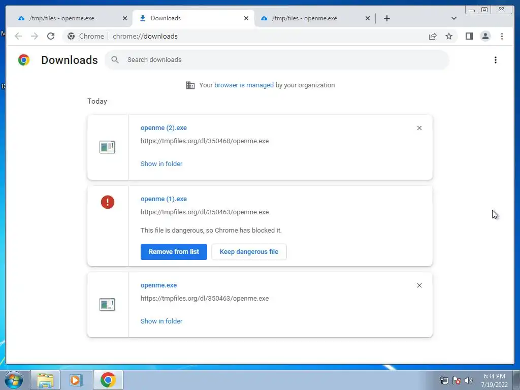The image size is (520, 390).
Task: Click the openme.exe file icon
Action: (x=107, y=305)
